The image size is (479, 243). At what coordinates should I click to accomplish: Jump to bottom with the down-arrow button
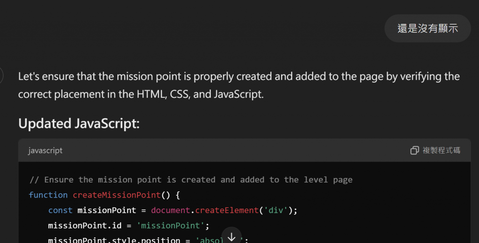click(232, 236)
